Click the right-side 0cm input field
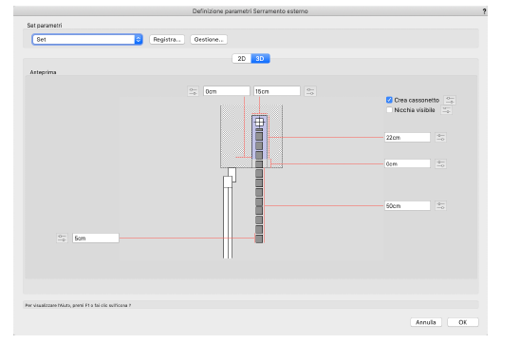The height and width of the screenshot is (344, 520). click(x=407, y=163)
